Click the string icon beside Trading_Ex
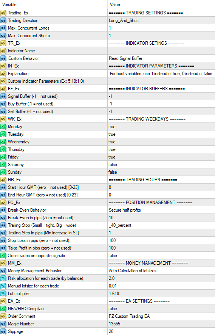 point(3,13)
